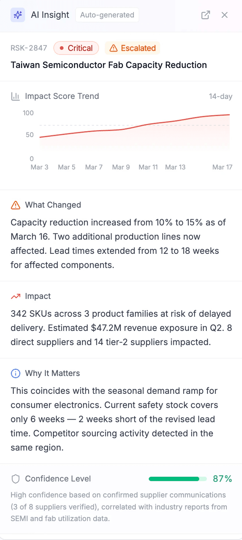Screen dimensions: 242x540
Task: Close the AI Insight panel
Action: (x=225, y=15)
